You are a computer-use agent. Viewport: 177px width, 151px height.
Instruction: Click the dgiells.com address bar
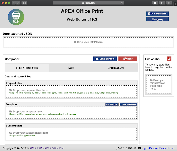[88, 3]
